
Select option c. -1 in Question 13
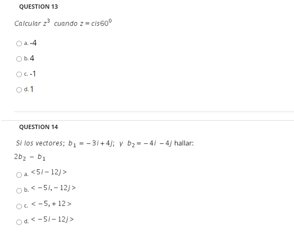pos(19,74)
